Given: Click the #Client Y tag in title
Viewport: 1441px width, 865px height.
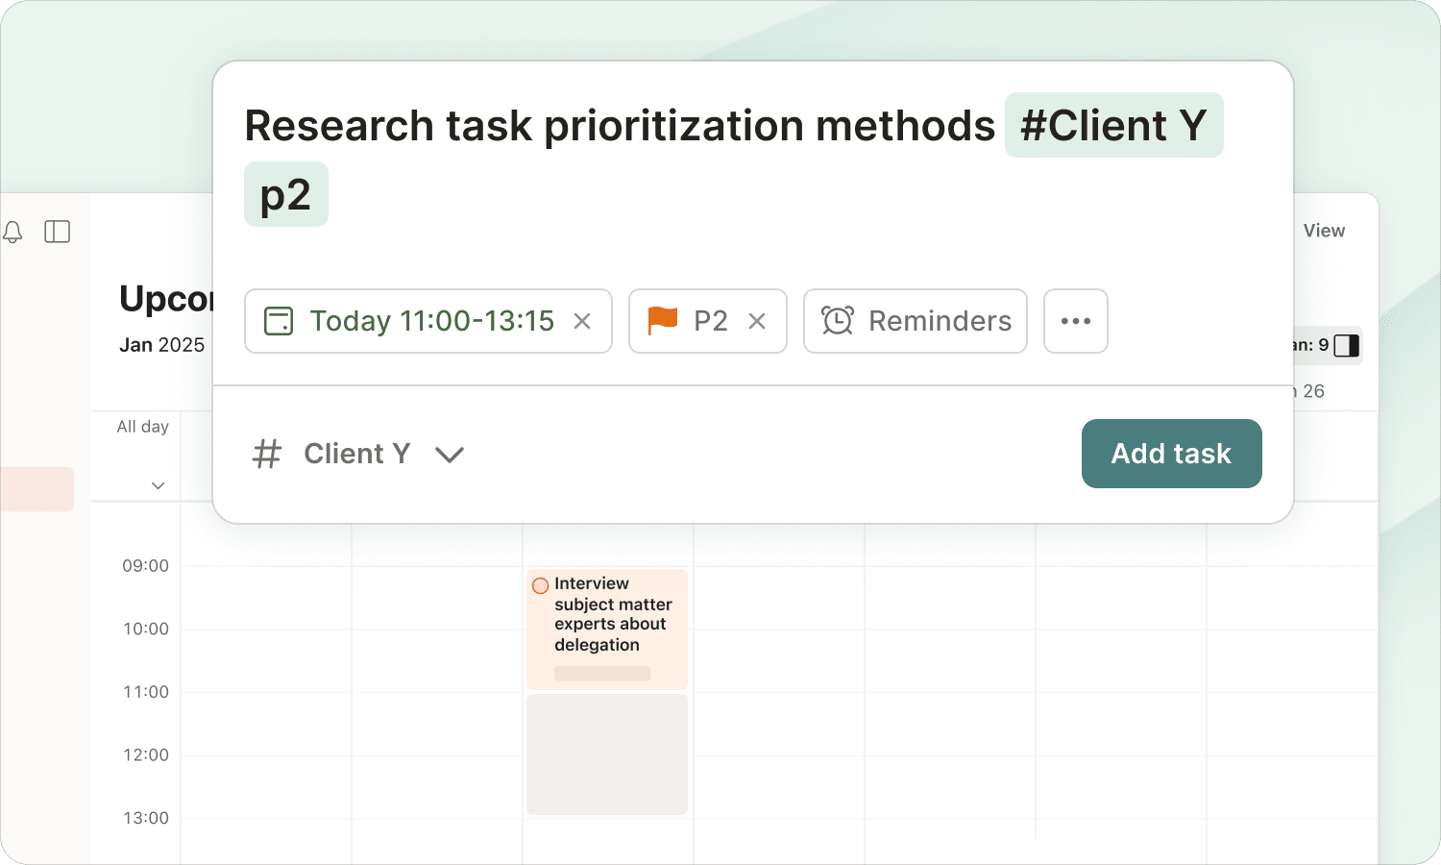Looking at the screenshot, I should (x=1113, y=125).
